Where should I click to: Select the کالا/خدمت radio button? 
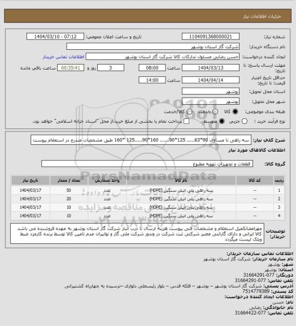pyautogui.click(x=189, y=111)
